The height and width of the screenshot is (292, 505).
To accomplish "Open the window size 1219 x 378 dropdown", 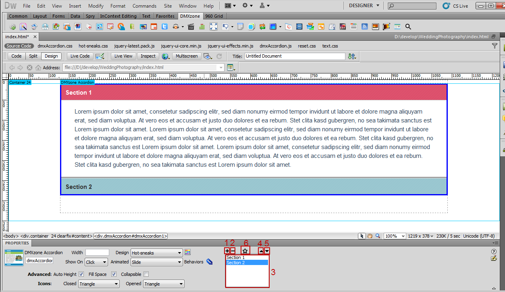I will click(x=420, y=236).
